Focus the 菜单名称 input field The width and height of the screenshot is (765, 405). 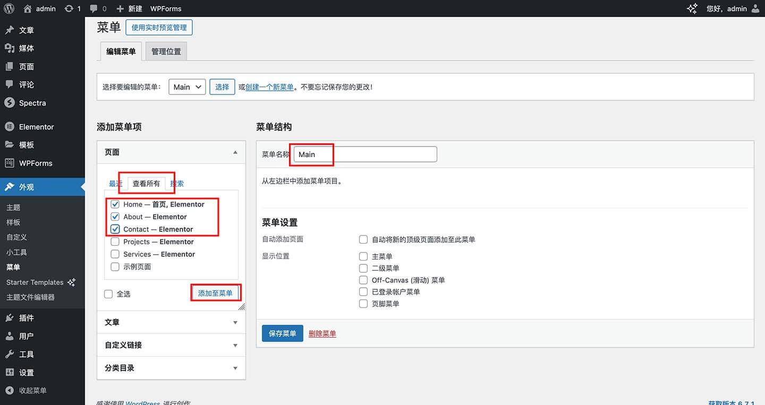click(x=365, y=154)
